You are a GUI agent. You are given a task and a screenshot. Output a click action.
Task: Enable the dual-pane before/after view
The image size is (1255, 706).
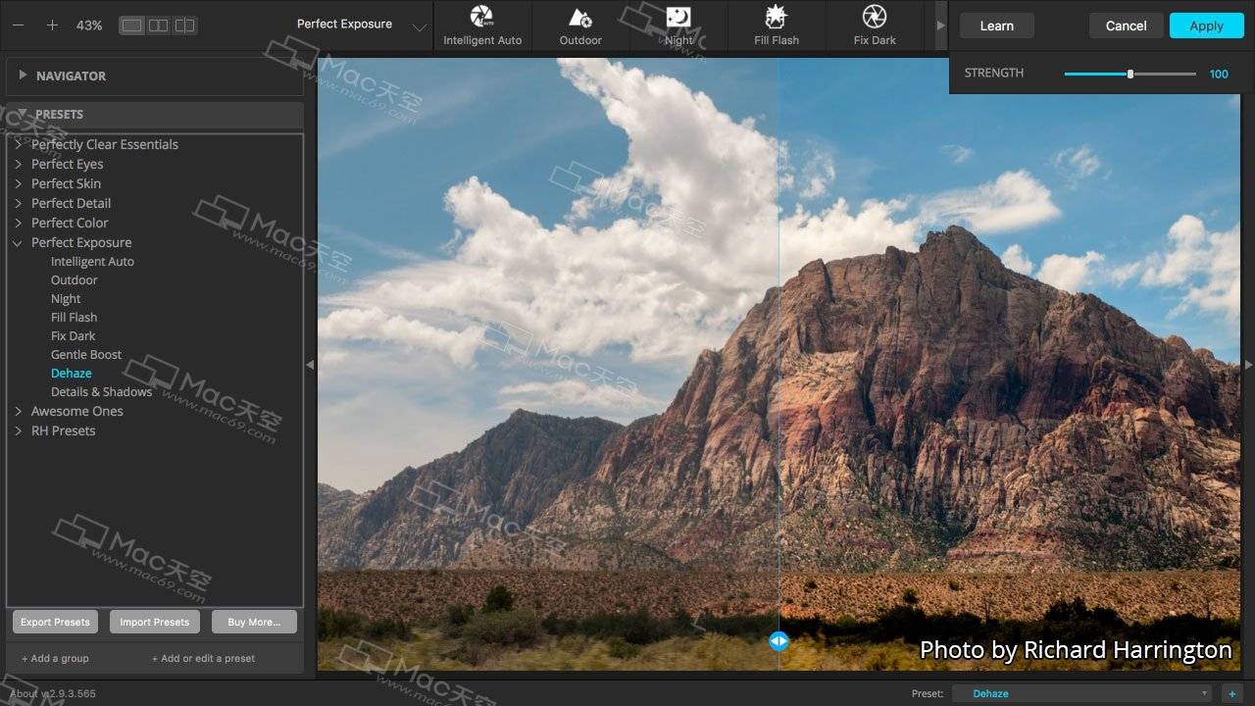(184, 25)
